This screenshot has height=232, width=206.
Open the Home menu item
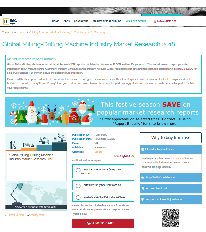55,21
